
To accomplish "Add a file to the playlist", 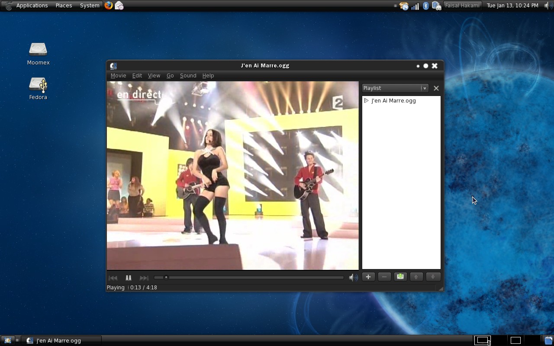I will tap(368, 277).
